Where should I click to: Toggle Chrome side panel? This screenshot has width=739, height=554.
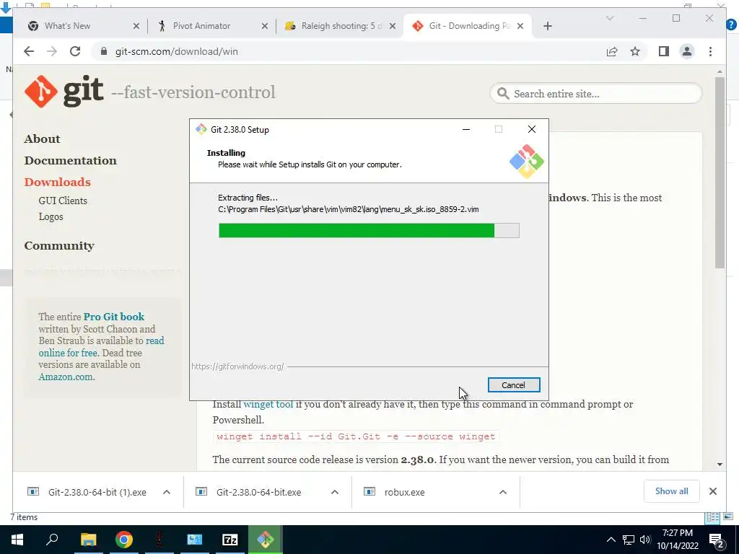tap(664, 51)
